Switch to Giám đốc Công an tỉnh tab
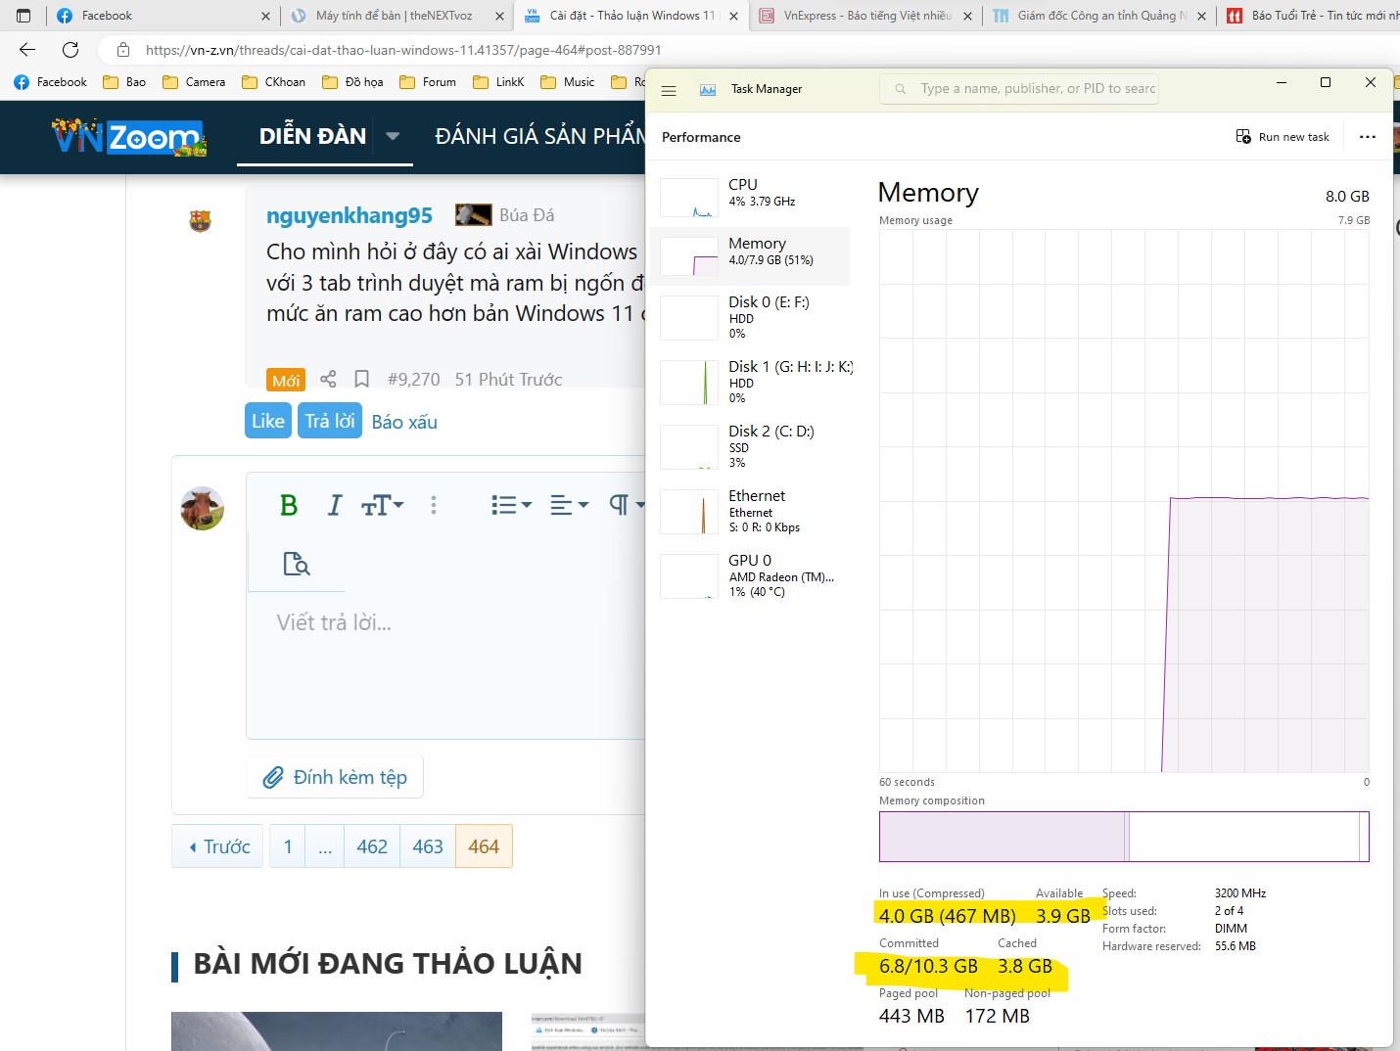Image resolution: width=1400 pixels, height=1051 pixels. (1100, 16)
